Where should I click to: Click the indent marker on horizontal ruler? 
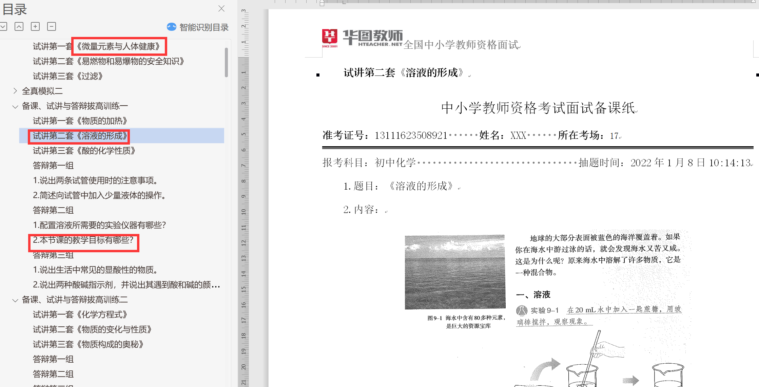click(x=322, y=3)
